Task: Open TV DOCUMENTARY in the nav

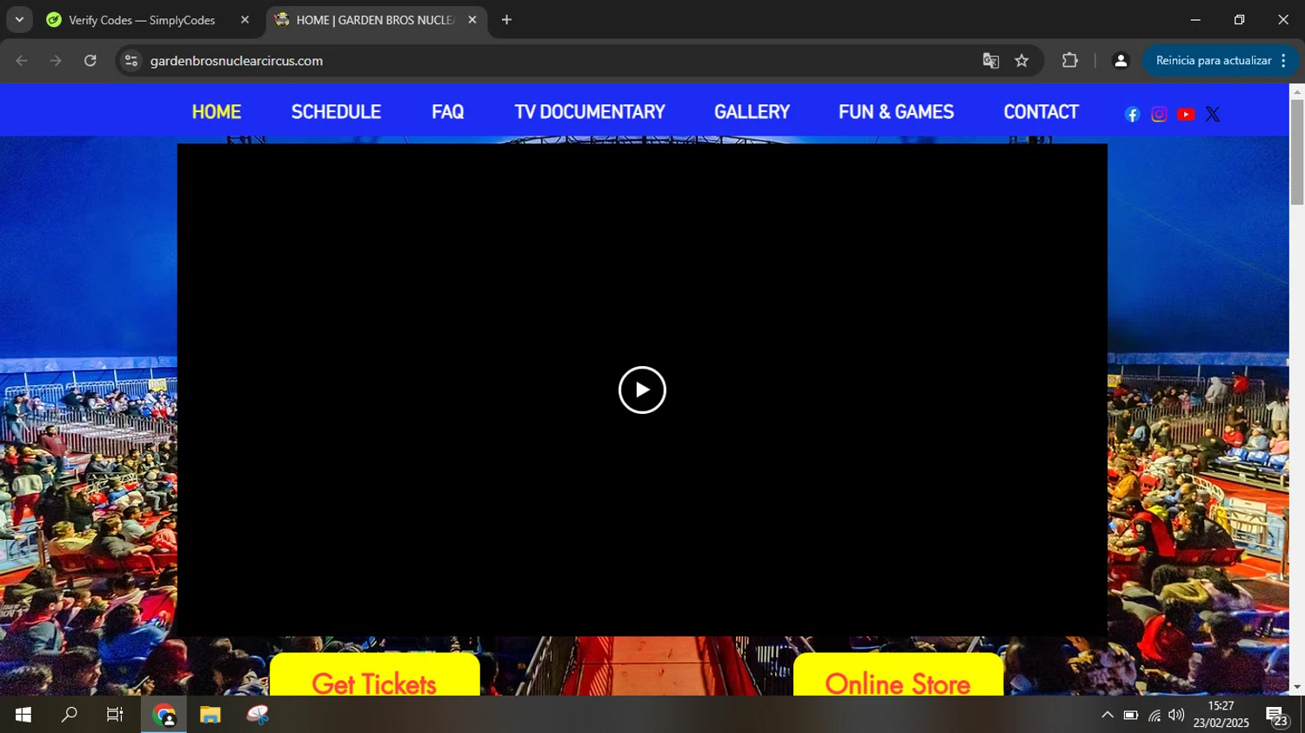Action: pos(590,112)
